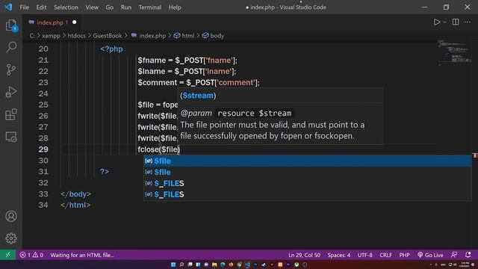Viewport: 478px width, 269px height.
Task: Click the unsaved dot on index.php tab
Action: pos(75,22)
